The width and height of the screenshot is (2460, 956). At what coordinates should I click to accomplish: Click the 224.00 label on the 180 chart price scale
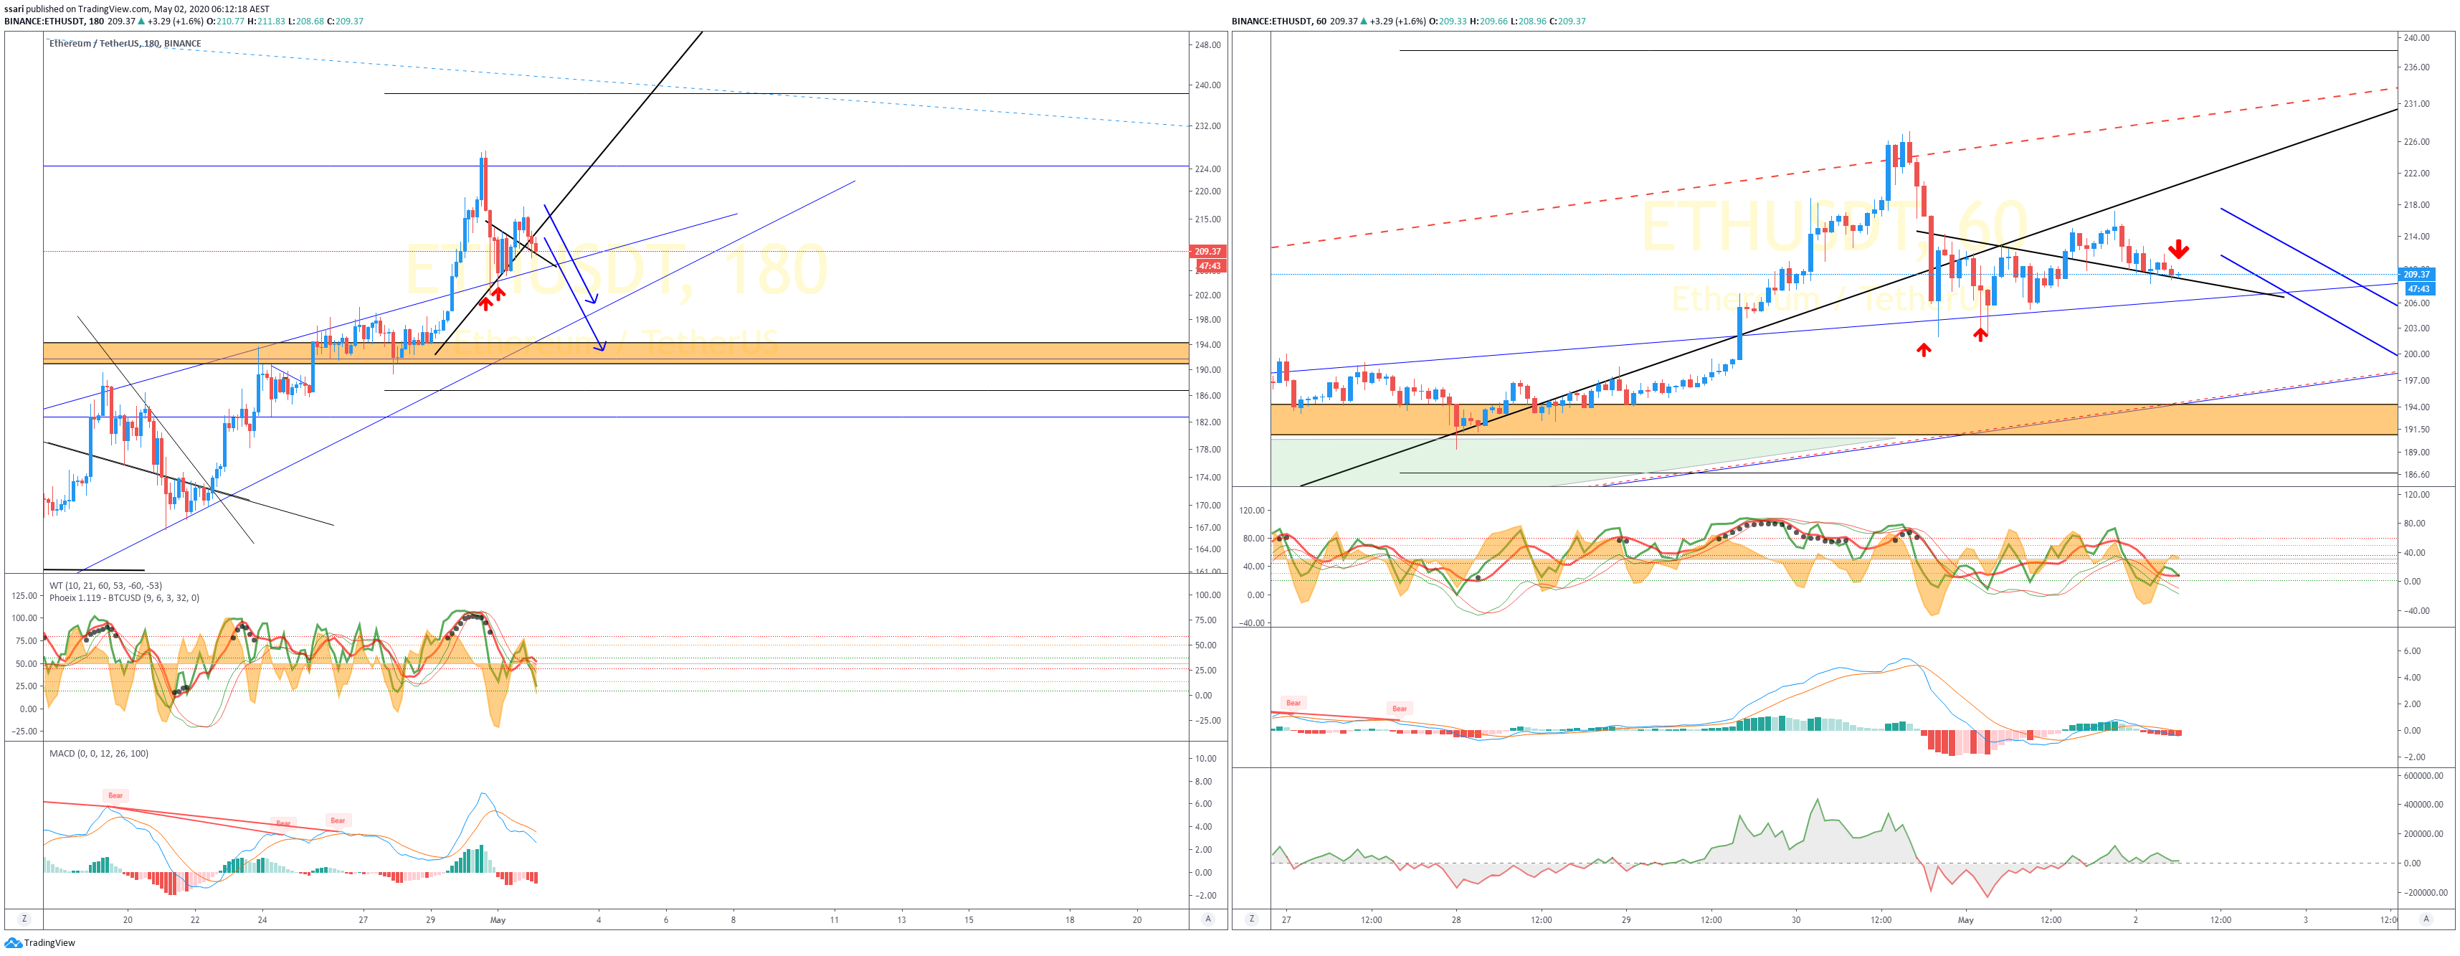(1207, 169)
